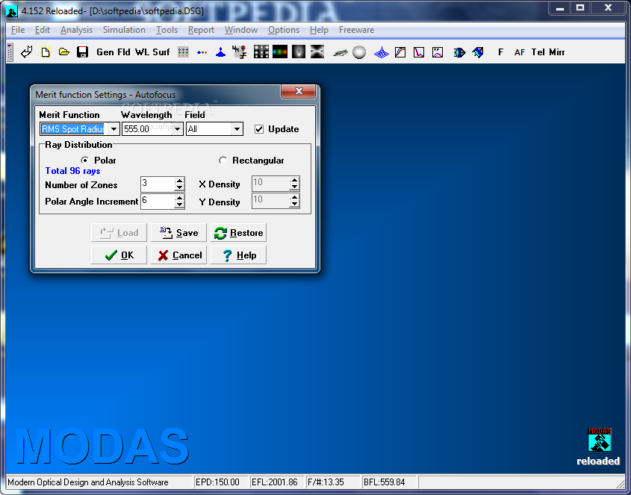631x495 pixels.
Task: Click the red curve chart icon
Action: [x=438, y=52]
